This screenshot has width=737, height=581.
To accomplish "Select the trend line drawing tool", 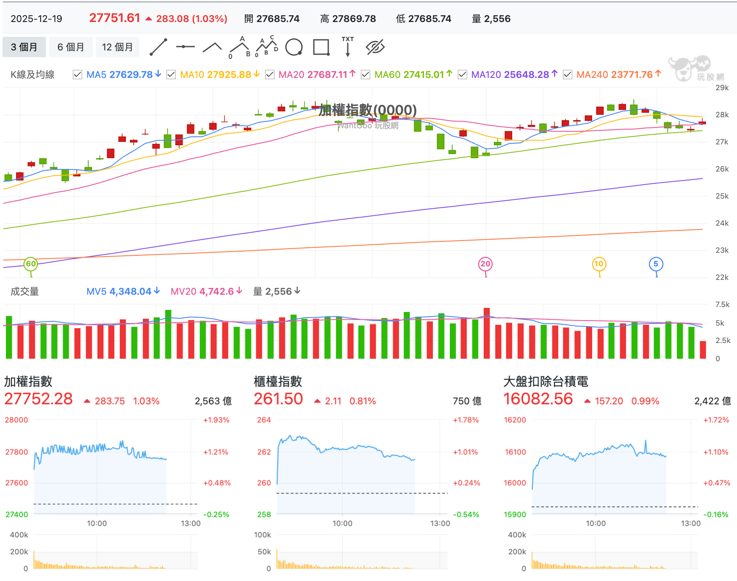I will point(158,47).
